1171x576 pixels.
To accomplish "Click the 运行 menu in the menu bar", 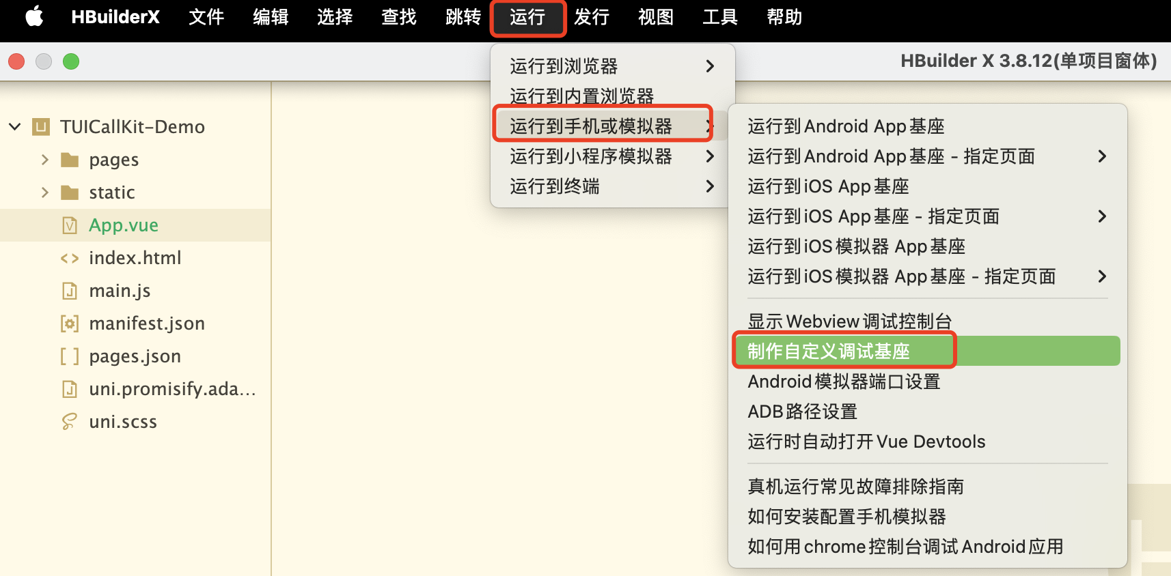I will (x=527, y=16).
